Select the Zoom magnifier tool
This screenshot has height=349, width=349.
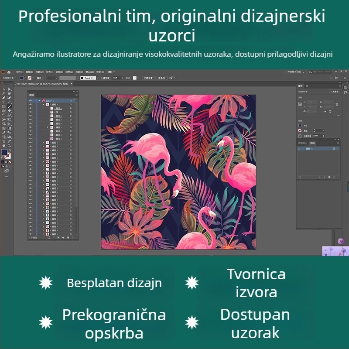pos(9,146)
